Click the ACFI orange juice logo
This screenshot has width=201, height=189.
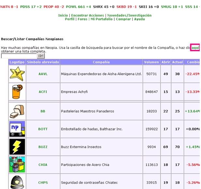17,92
